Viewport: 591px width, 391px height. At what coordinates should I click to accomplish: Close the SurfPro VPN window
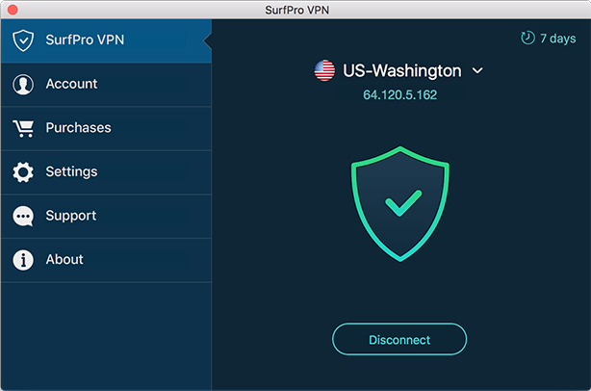(x=13, y=10)
